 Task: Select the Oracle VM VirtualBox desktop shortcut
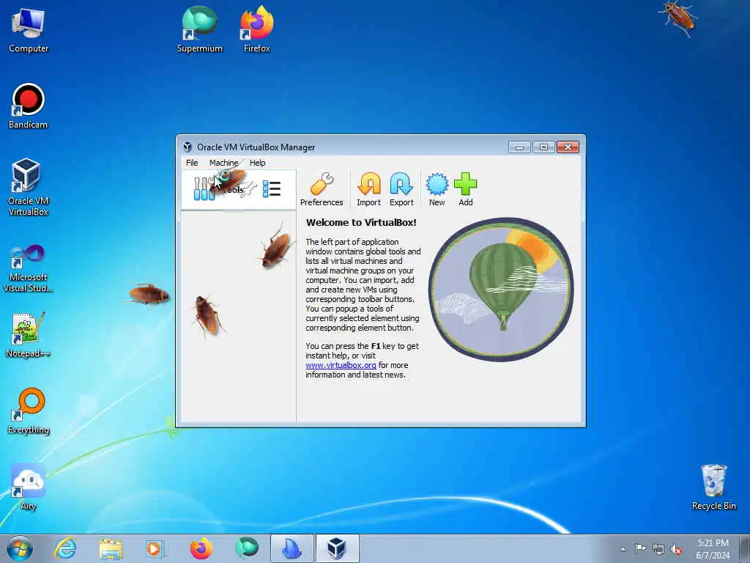coord(29,187)
